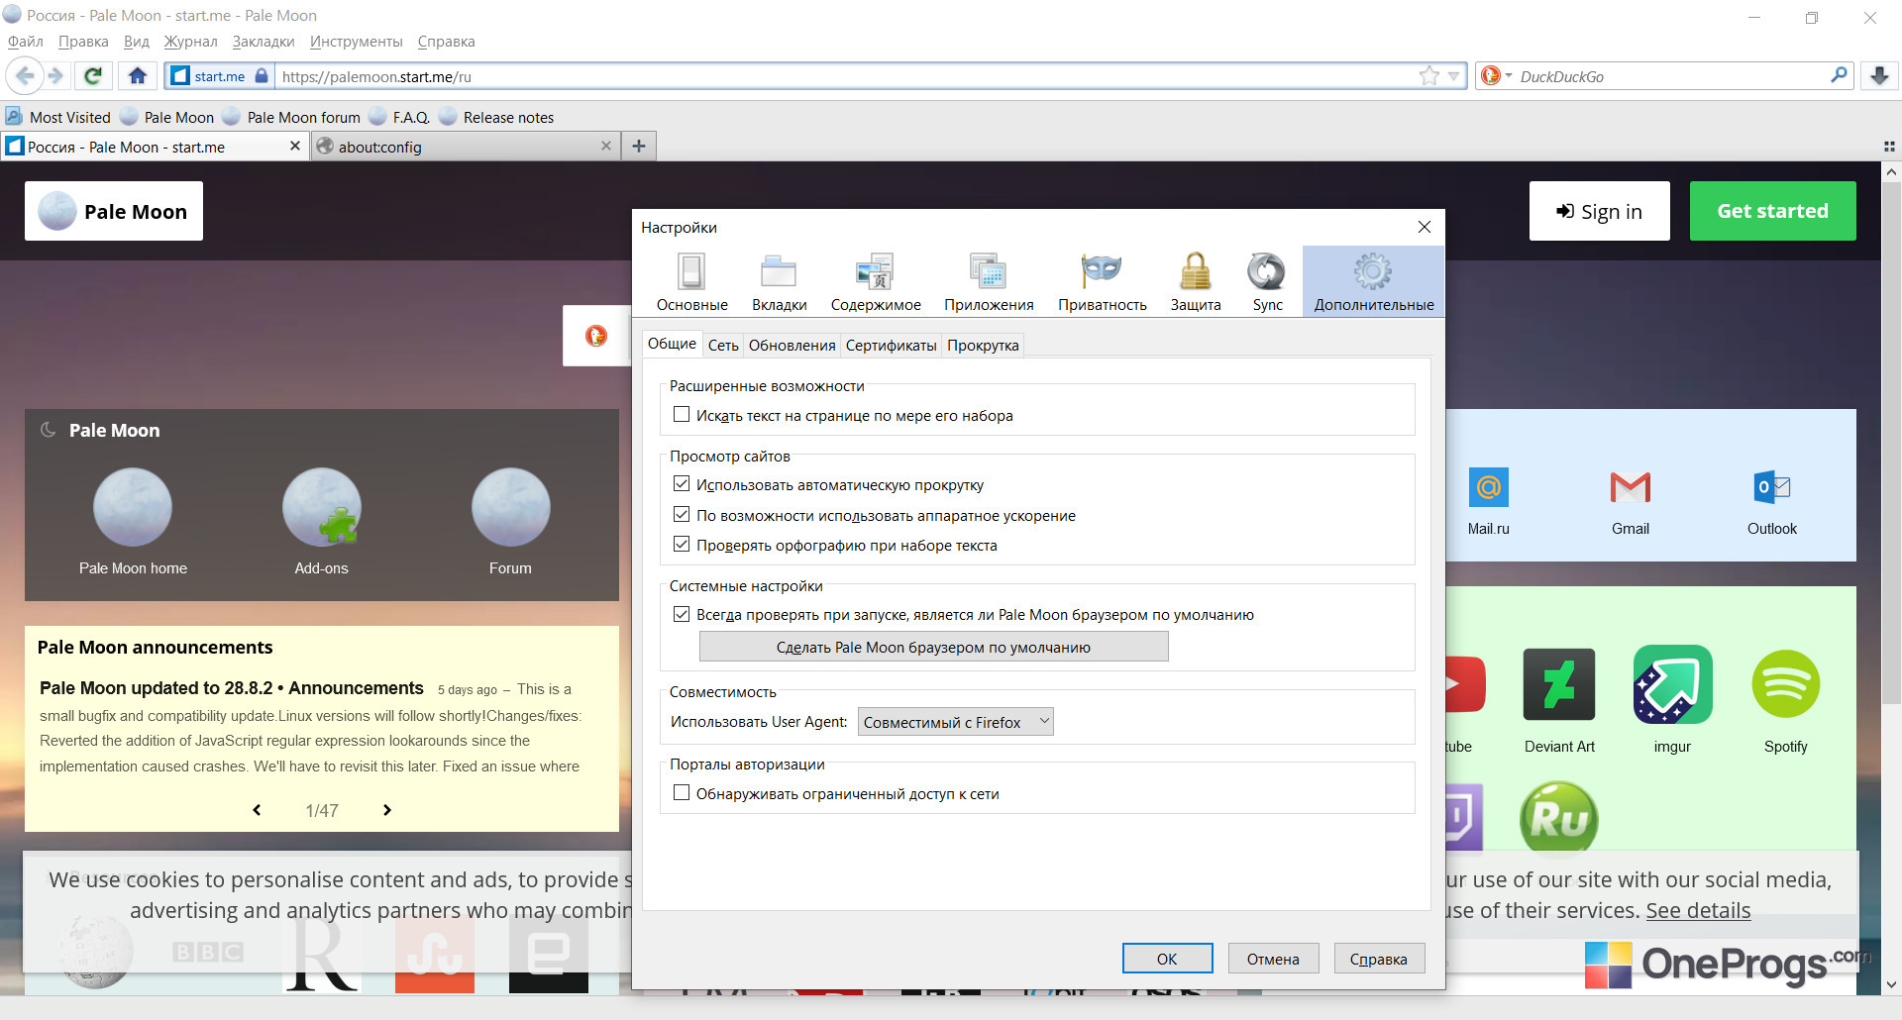
Task: Open the Файл menu
Action: tap(26, 42)
